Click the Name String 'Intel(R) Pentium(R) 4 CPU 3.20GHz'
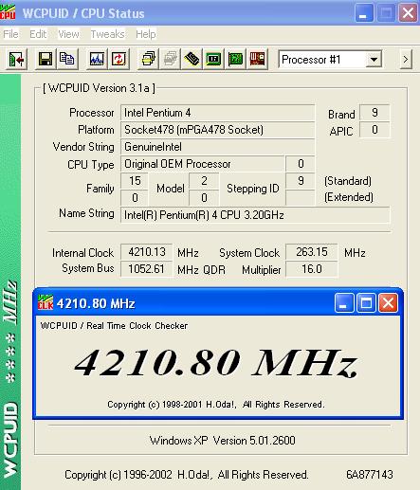420x490 pixels. click(x=255, y=215)
